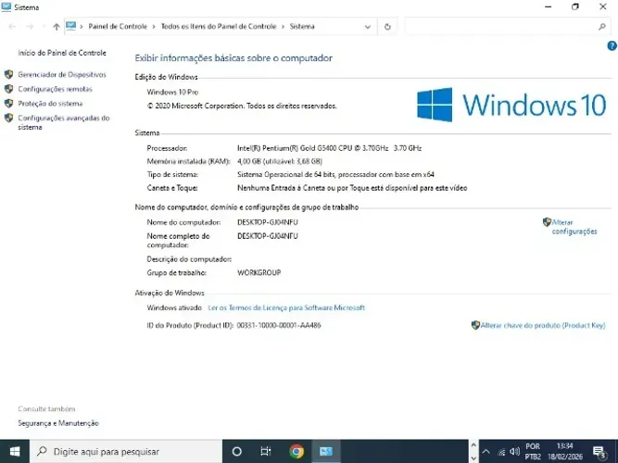Click the Sistema window taskbar icon
Screen dimensions: 618x463
click(x=326, y=452)
